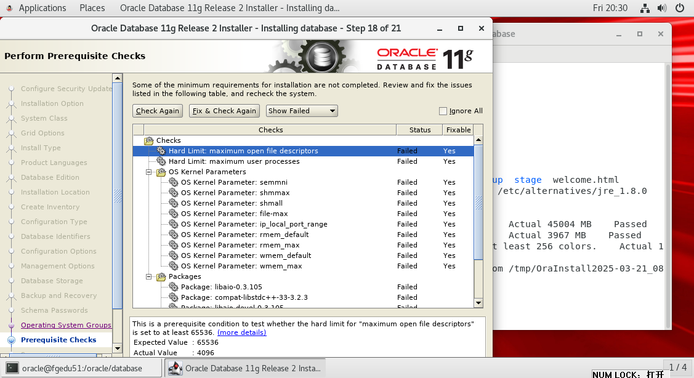Open the Places menu

tap(92, 8)
